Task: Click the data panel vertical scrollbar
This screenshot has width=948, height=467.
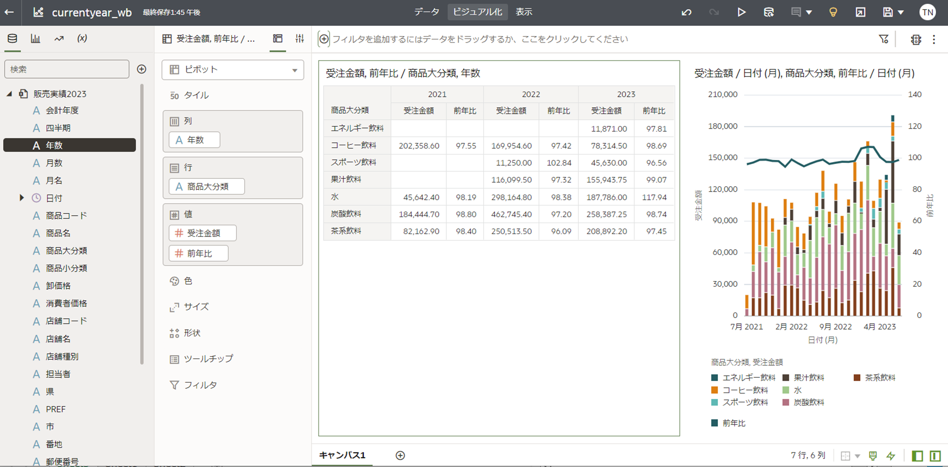Action: tap(142, 224)
